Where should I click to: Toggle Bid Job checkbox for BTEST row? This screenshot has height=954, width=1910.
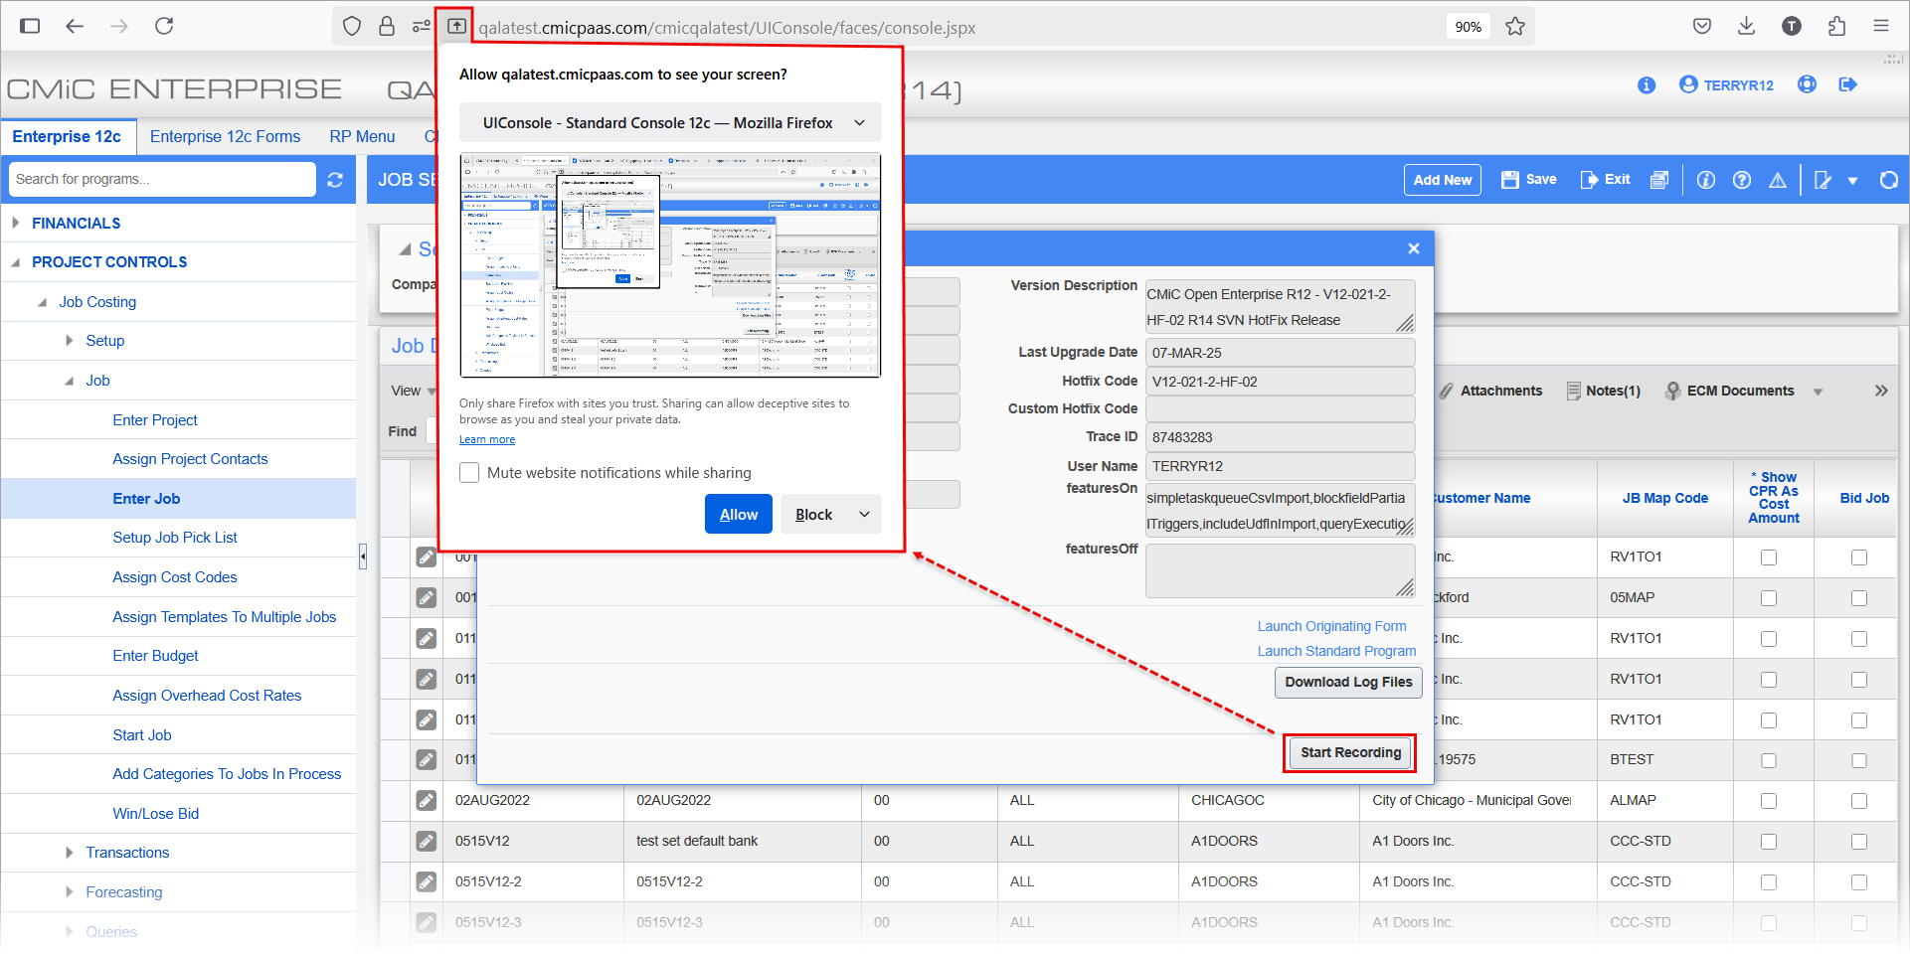(1859, 760)
